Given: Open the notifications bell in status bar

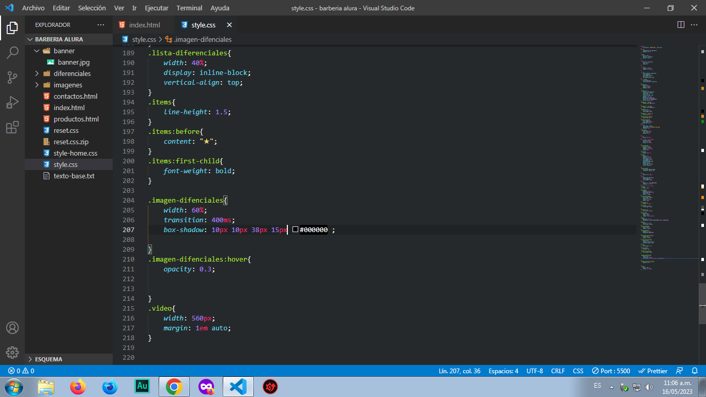Looking at the screenshot, I should coord(696,371).
